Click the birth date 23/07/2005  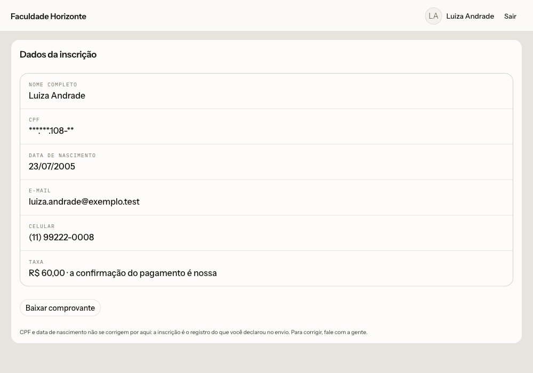coord(52,166)
